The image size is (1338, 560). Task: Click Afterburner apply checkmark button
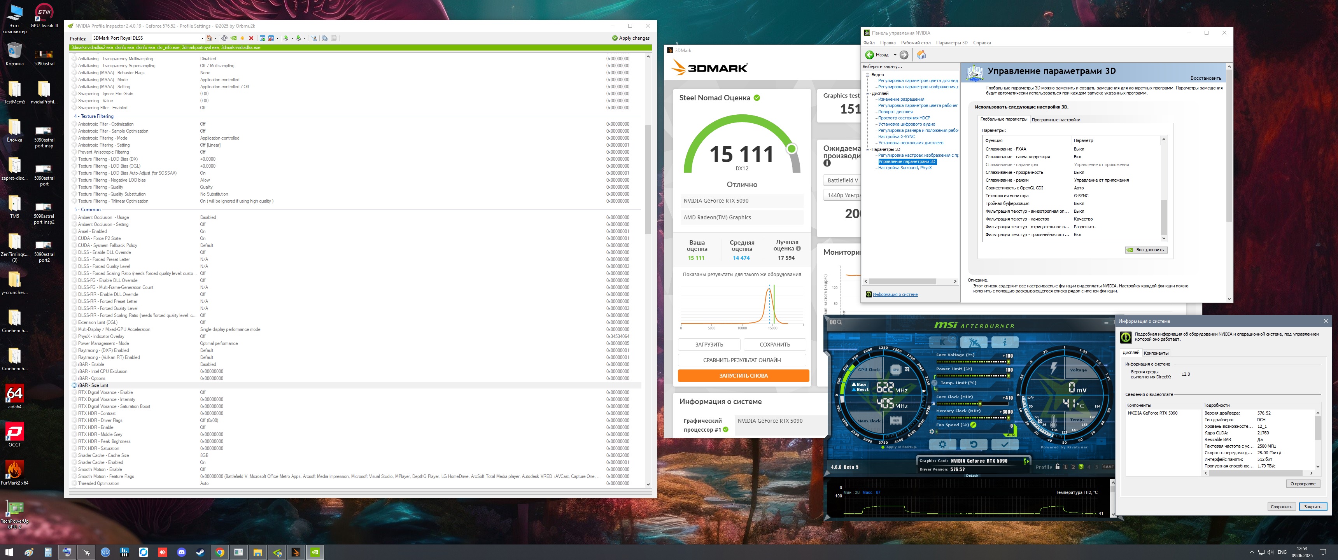pos(1005,444)
